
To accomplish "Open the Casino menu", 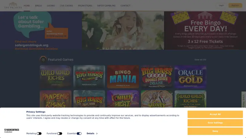I will [51, 6].
